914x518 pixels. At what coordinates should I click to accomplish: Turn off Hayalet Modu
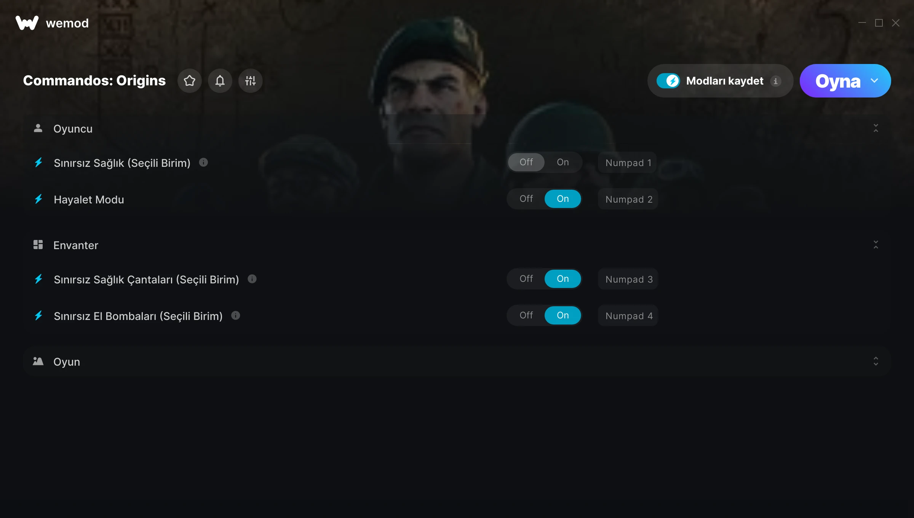click(x=526, y=199)
